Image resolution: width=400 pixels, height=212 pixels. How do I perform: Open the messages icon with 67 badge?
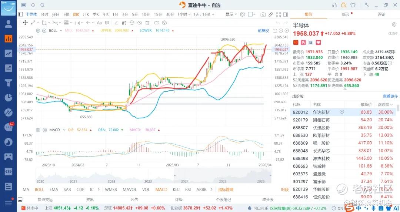click(8, 127)
